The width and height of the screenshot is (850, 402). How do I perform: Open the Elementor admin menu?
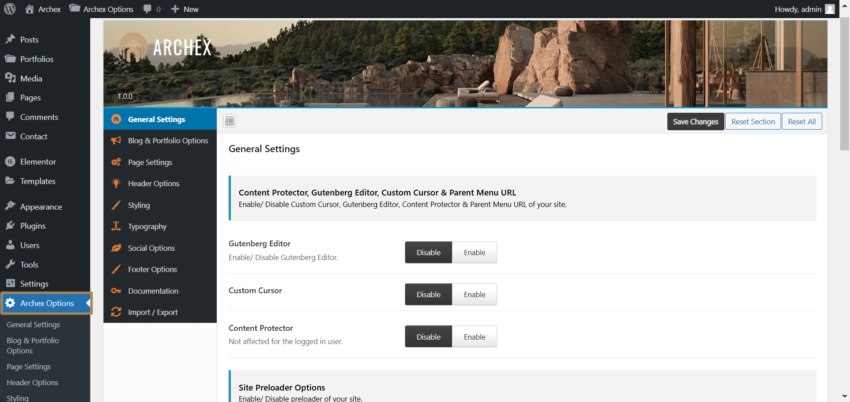pos(45,161)
